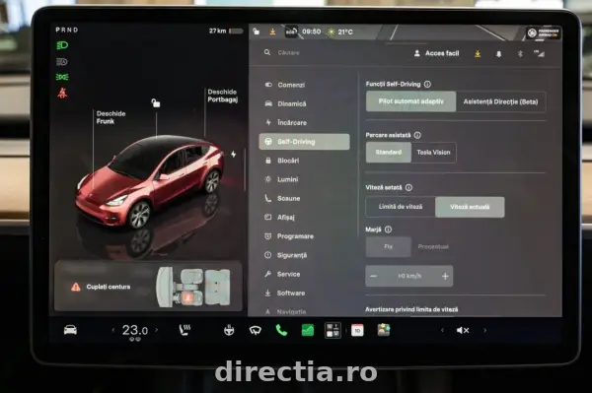Open the car controls icon in bottom bar
The height and width of the screenshot is (393, 592).
click(x=70, y=330)
